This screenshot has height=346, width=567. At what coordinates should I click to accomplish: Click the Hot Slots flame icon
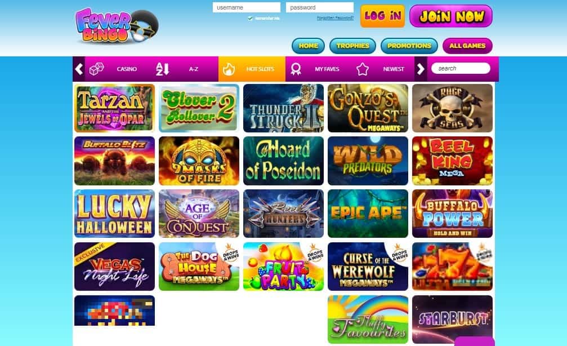[229, 69]
